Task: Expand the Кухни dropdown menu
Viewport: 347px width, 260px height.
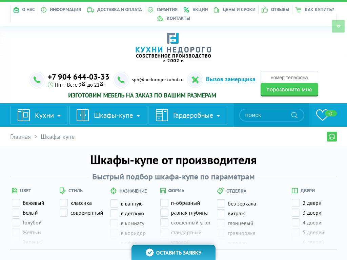Action: [x=59, y=116]
